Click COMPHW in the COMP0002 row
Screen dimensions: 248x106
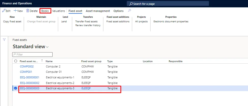[x=88, y=66]
